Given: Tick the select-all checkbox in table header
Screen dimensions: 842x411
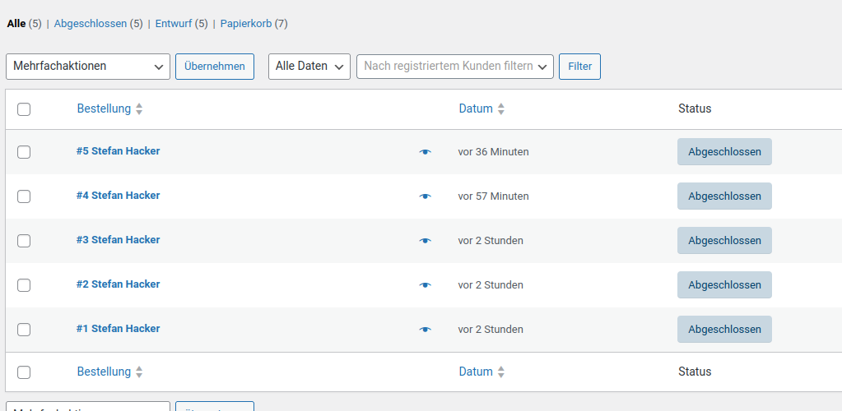Looking at the screenshot, I should pyautogui.click(x=24, y=109).
